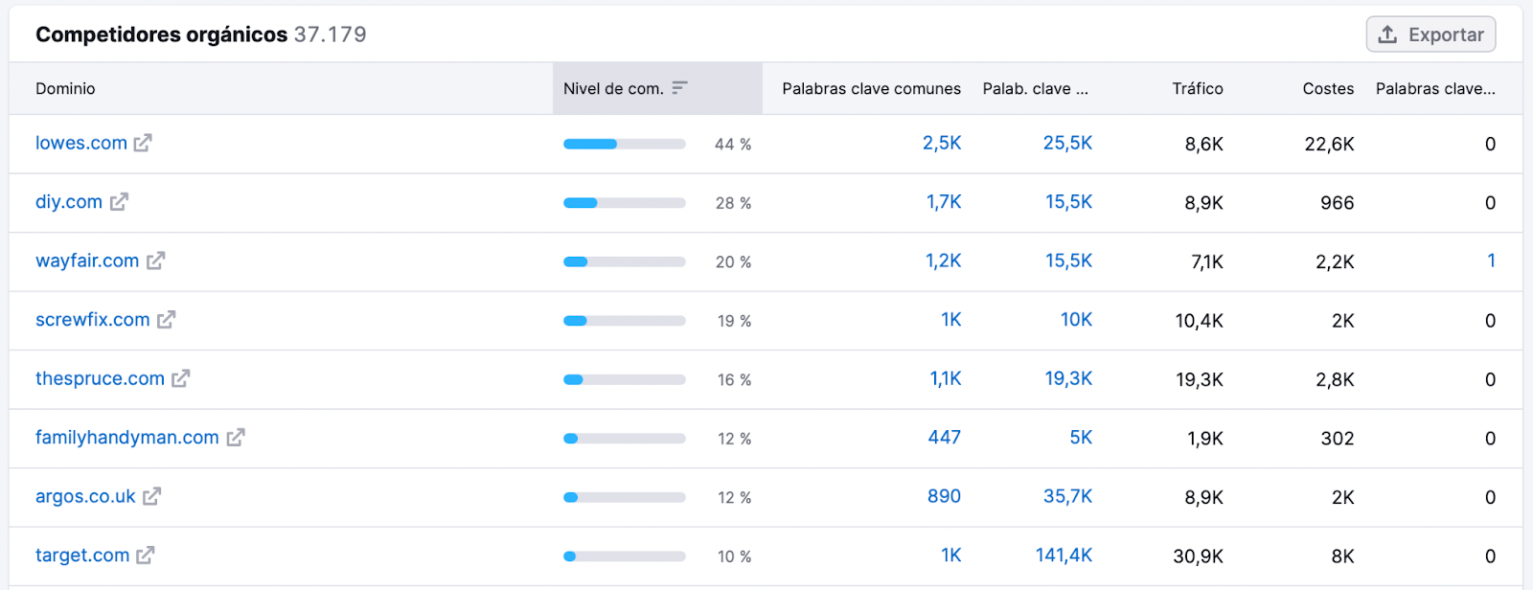The image size is (1533, 590).
Task: Click wayfair.com paid keywords value 1
Action: tap(1491, 261)
